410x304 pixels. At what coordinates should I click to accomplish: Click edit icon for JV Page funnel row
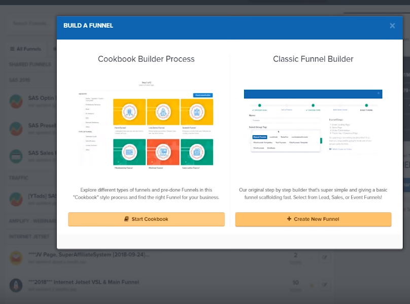(x=324, y=257)
